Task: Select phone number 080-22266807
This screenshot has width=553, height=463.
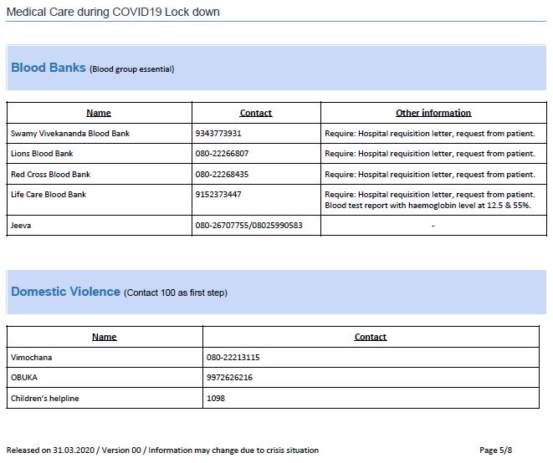Action: (222, 154)
